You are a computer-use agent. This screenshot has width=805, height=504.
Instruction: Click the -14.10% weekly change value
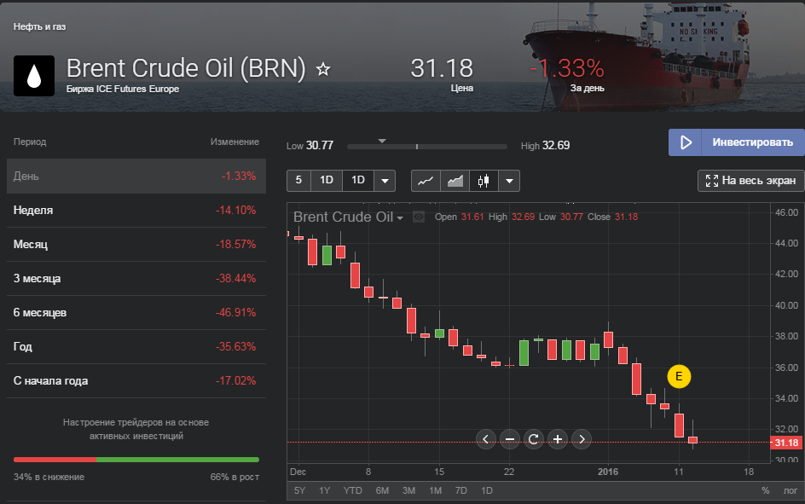pos(235,211)
